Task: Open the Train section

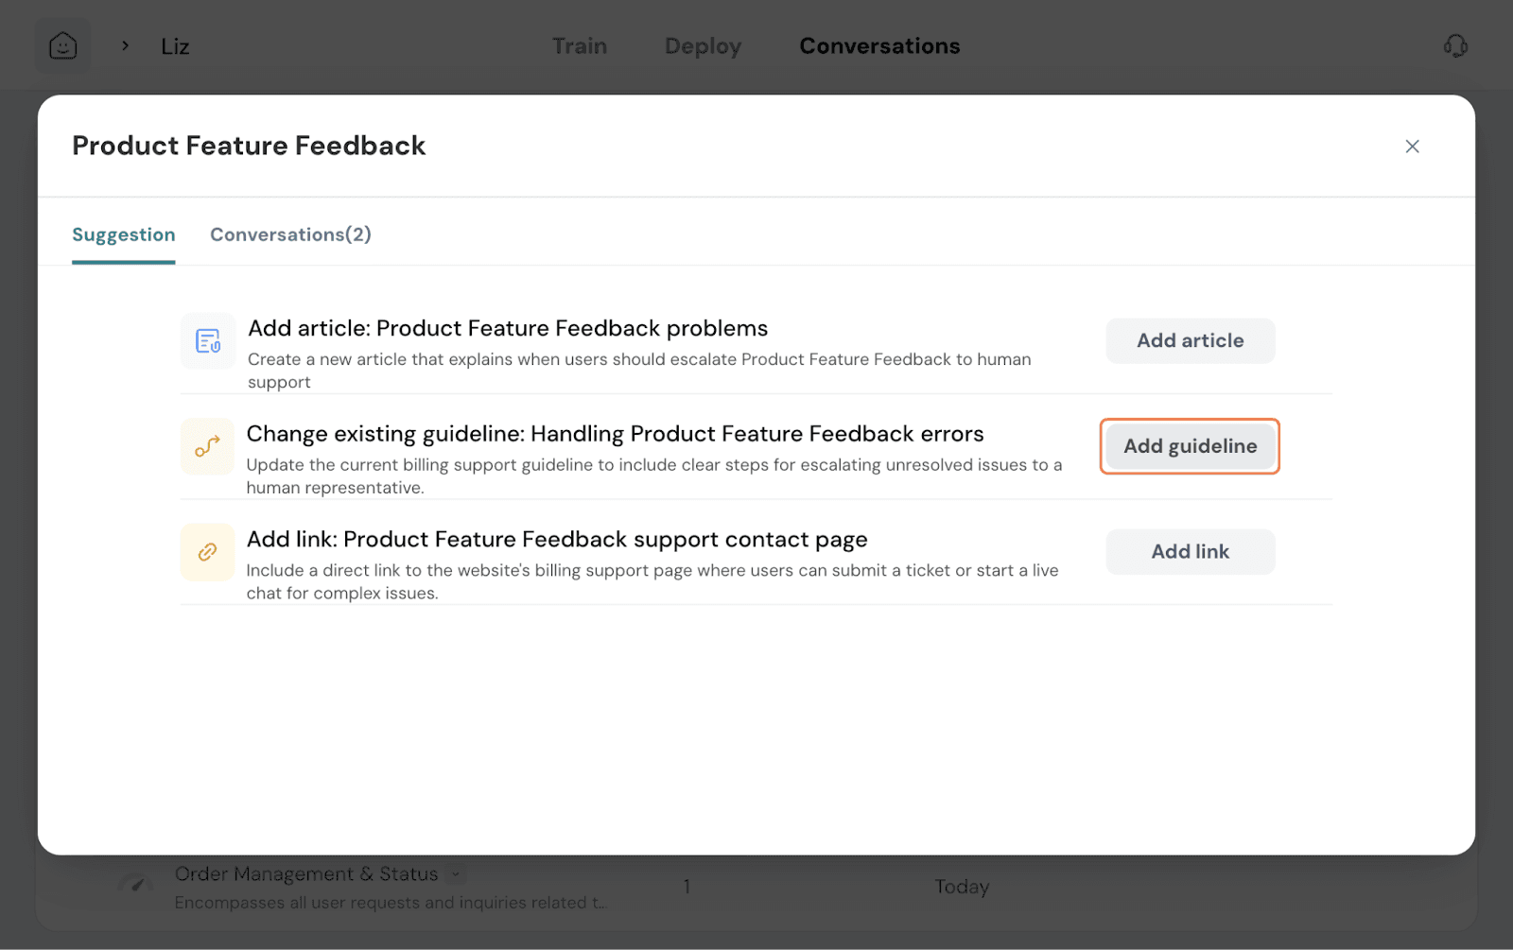Action: tap(579, 45)
